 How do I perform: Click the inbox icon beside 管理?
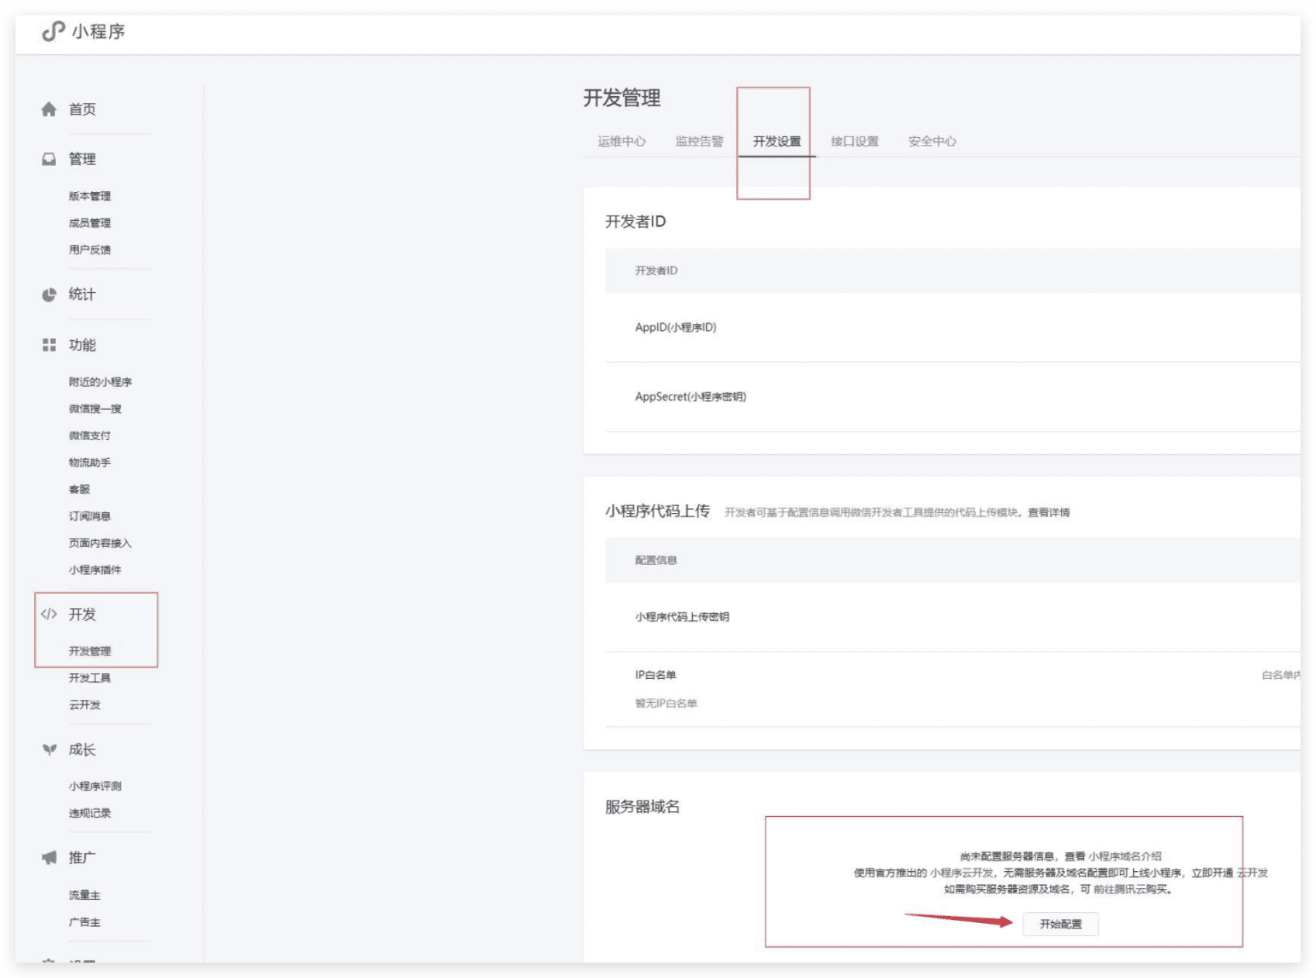click(x=49, y=159)
